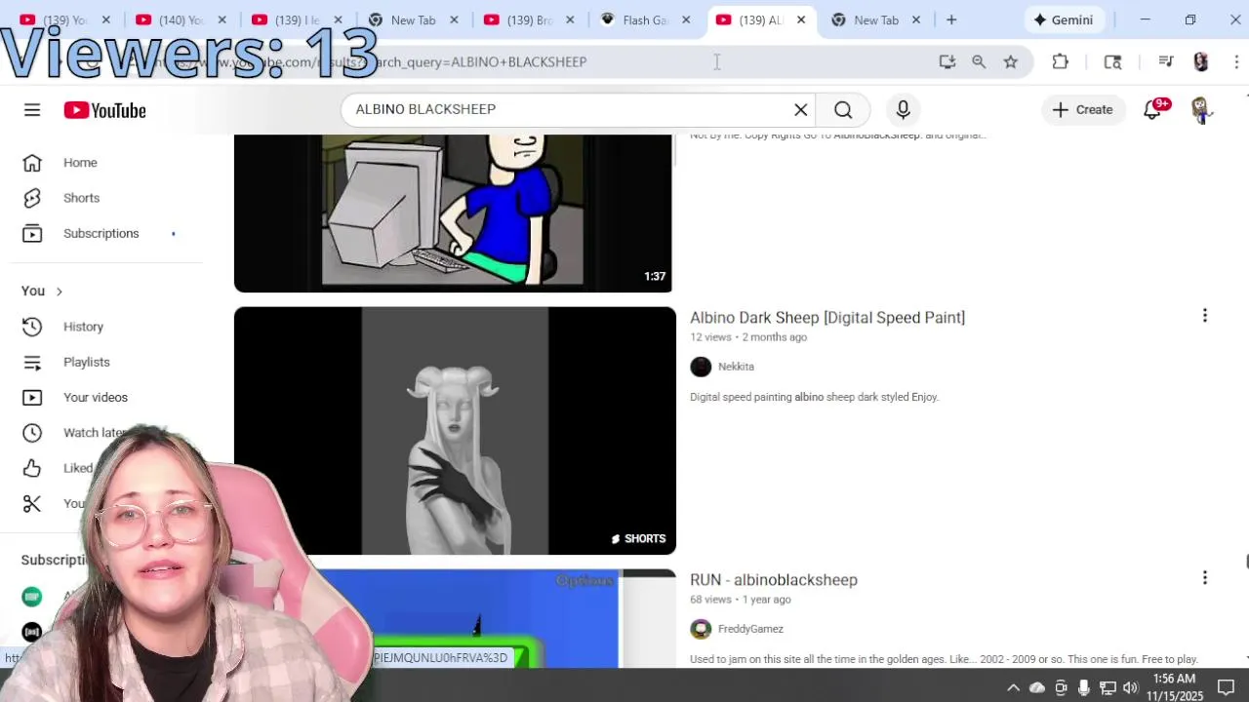
Task: Click the taskbar volume speaker icon
Action: [1130, 687]
